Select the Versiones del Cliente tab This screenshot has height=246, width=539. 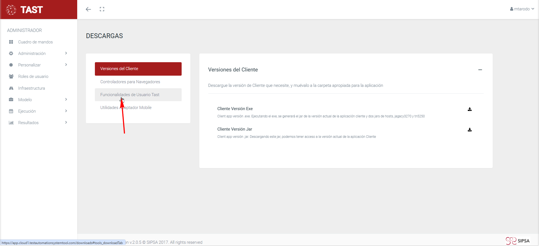[138, 69]
